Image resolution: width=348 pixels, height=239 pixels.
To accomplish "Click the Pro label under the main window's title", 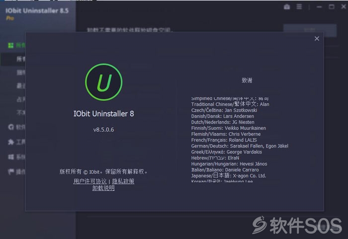I will pos(10,18).
